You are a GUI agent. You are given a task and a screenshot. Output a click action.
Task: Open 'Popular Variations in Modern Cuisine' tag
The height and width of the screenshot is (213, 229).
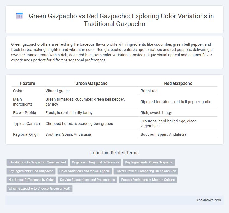(x=148, y=180)
